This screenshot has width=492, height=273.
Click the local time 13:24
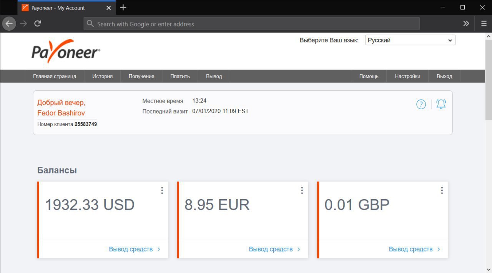tap(199, 101)
